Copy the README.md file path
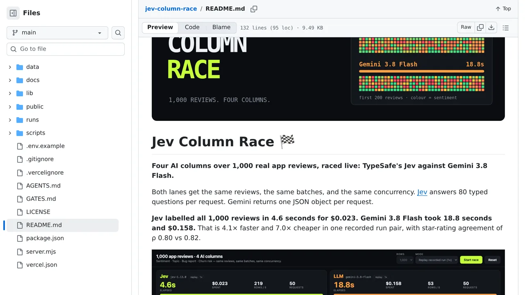The height and width of the screenshot is (295, 525). [x=254, y=9]
